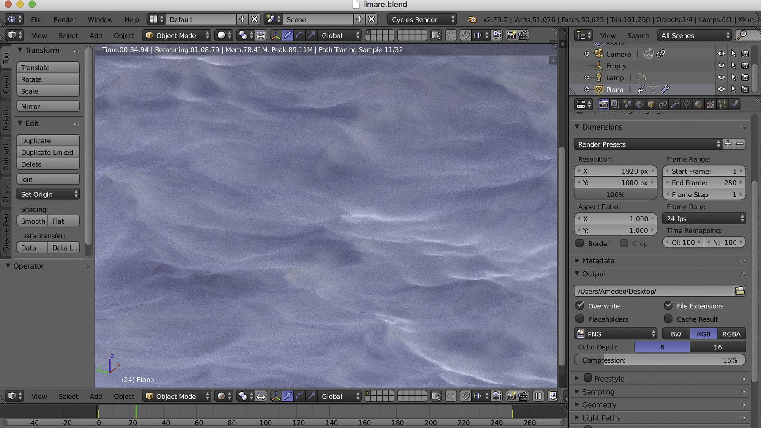Expand the Sampling panel
The width and height of the screenshot is (761, 428).
598,392
